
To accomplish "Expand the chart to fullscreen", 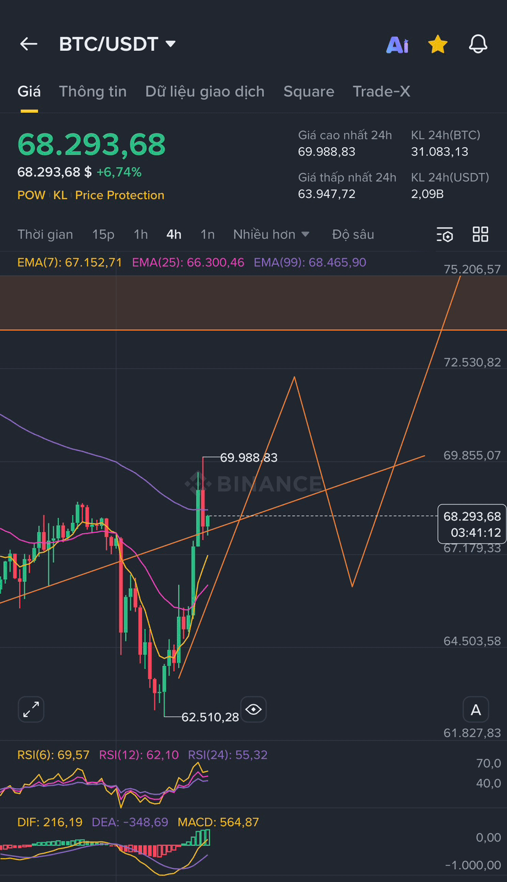I will point(31,710).
